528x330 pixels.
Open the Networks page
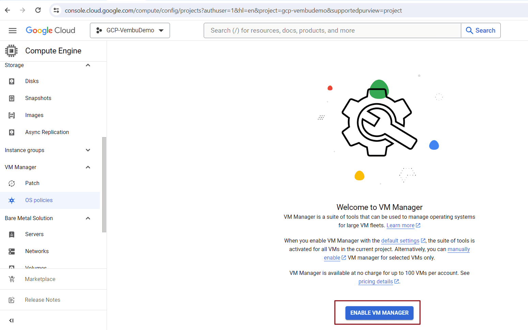coord(37,251)
